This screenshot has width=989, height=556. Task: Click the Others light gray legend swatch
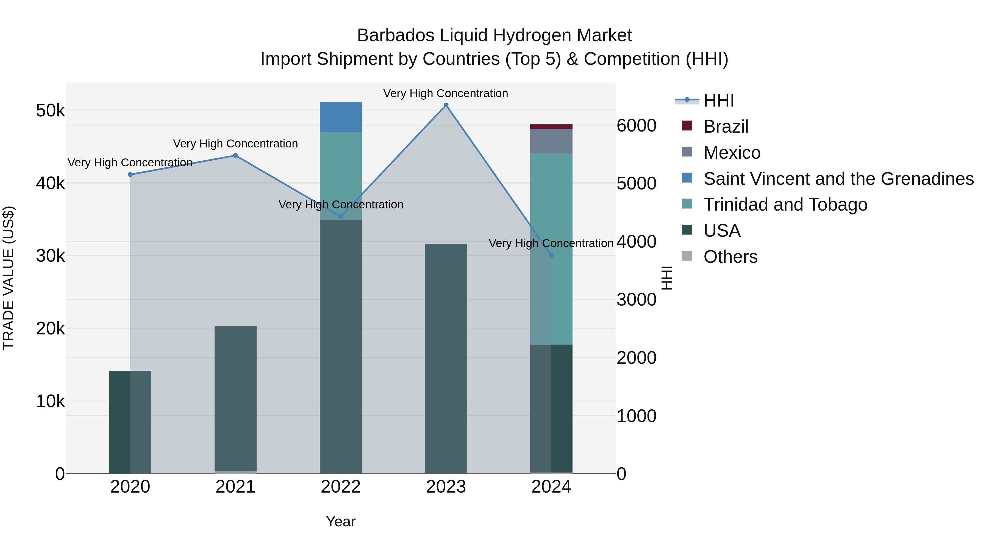(687, 256)
